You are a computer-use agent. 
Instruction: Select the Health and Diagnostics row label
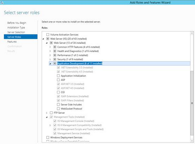[78, 51]
